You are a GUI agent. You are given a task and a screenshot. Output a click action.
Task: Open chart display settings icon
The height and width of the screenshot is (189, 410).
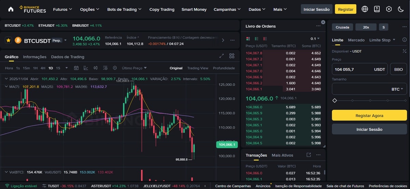pos(105,68)
